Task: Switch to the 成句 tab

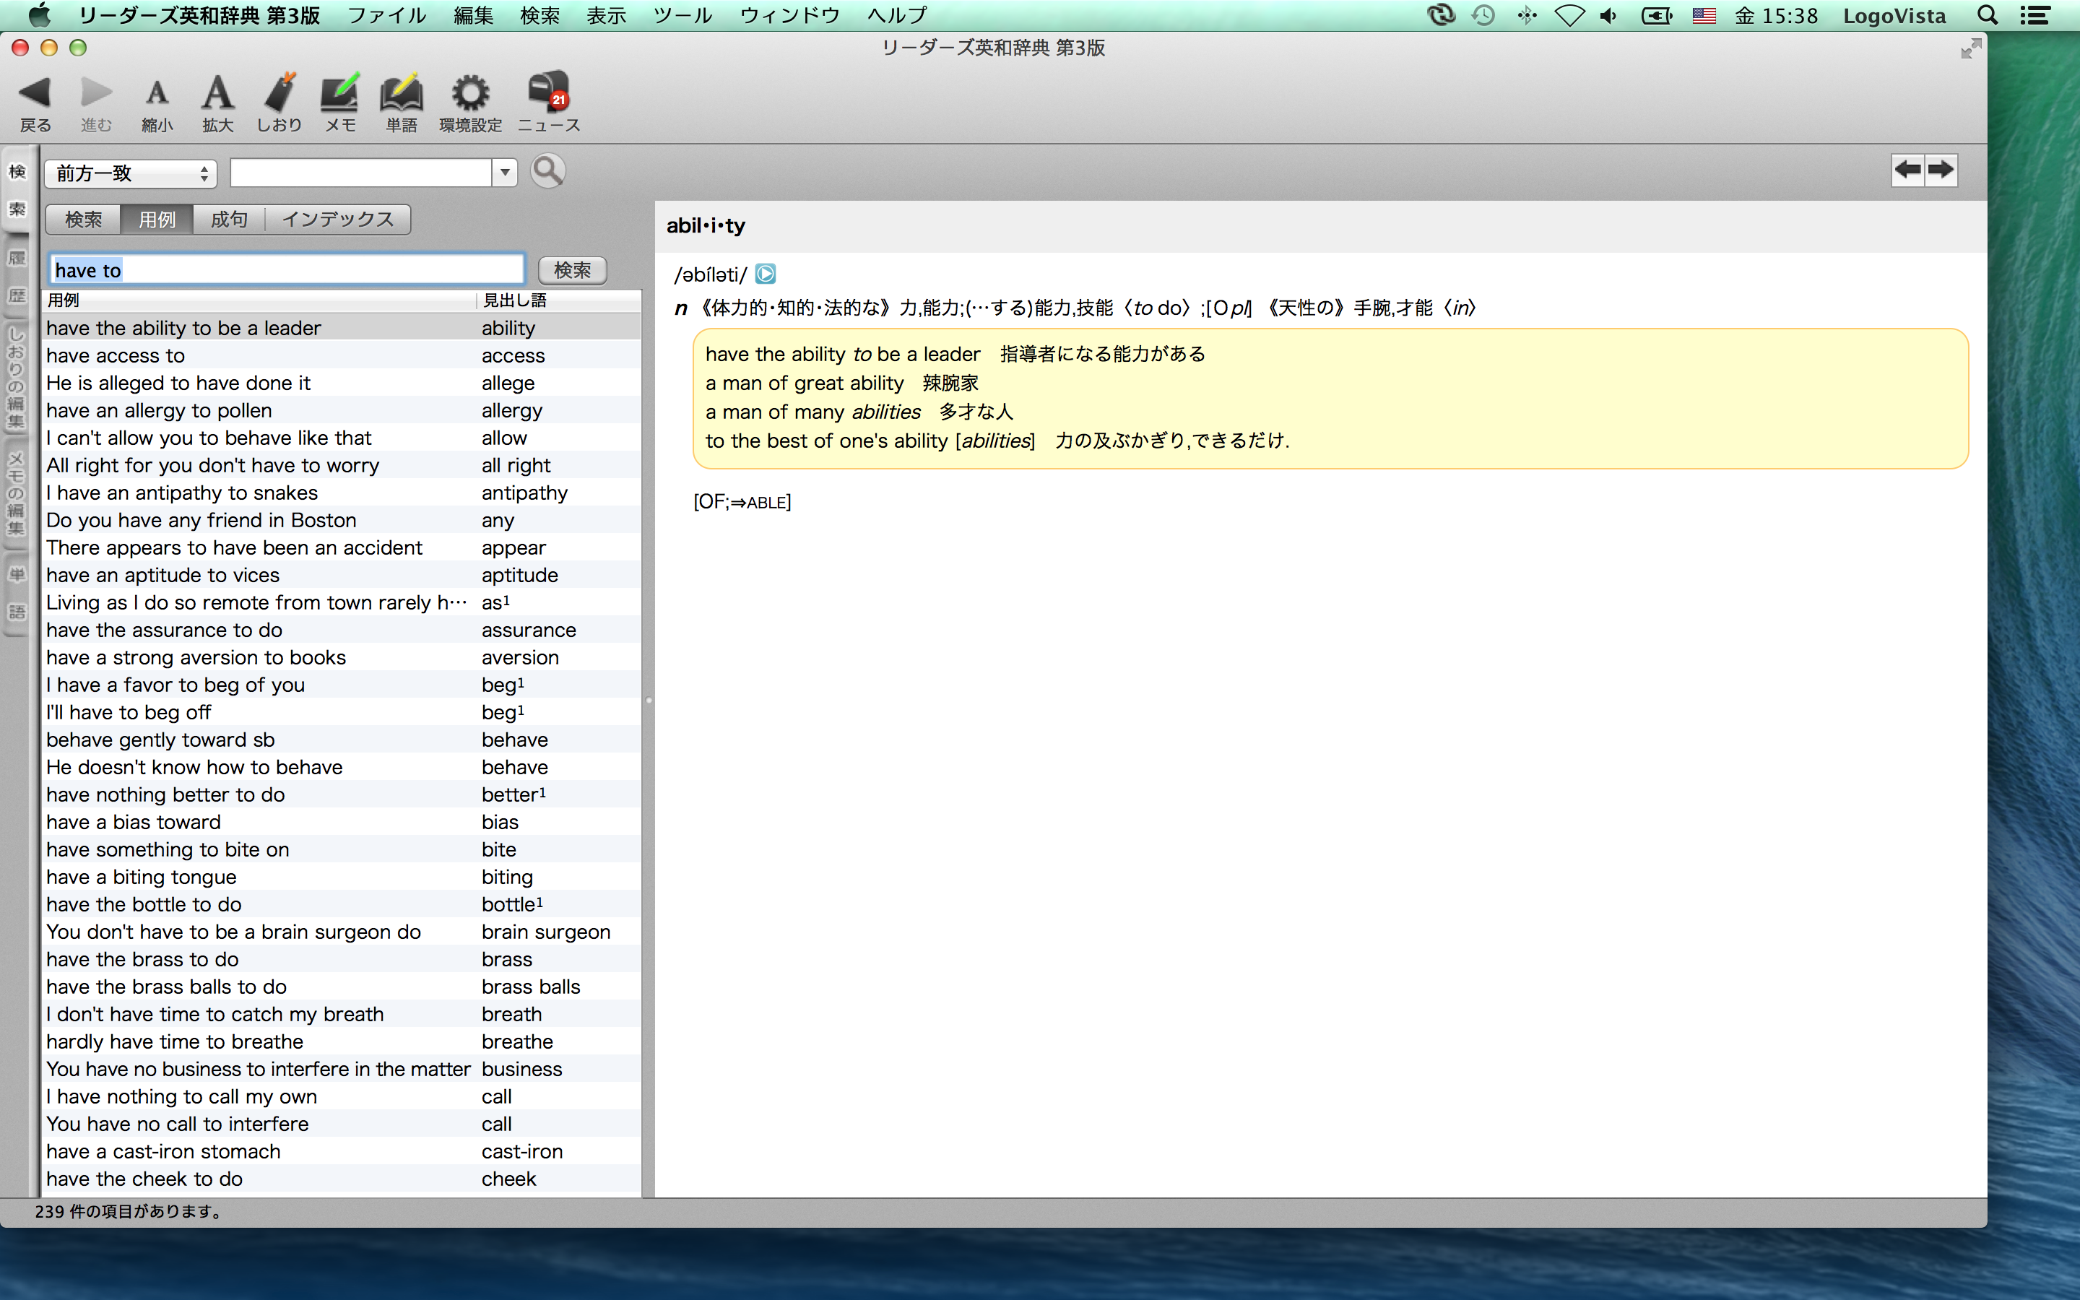Action: pyautogui.click(x=229, y=220)
